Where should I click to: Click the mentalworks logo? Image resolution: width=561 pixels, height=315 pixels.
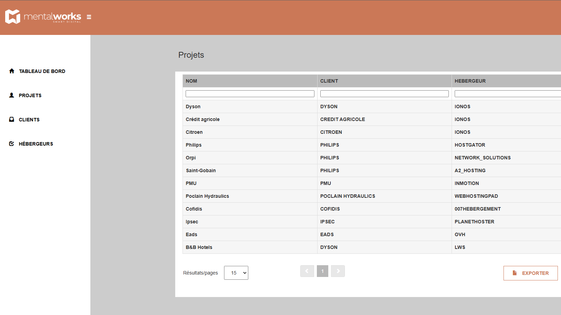tap(43, 17)
